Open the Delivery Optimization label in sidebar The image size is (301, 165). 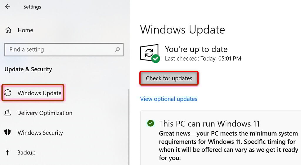[x=45, y=113]
